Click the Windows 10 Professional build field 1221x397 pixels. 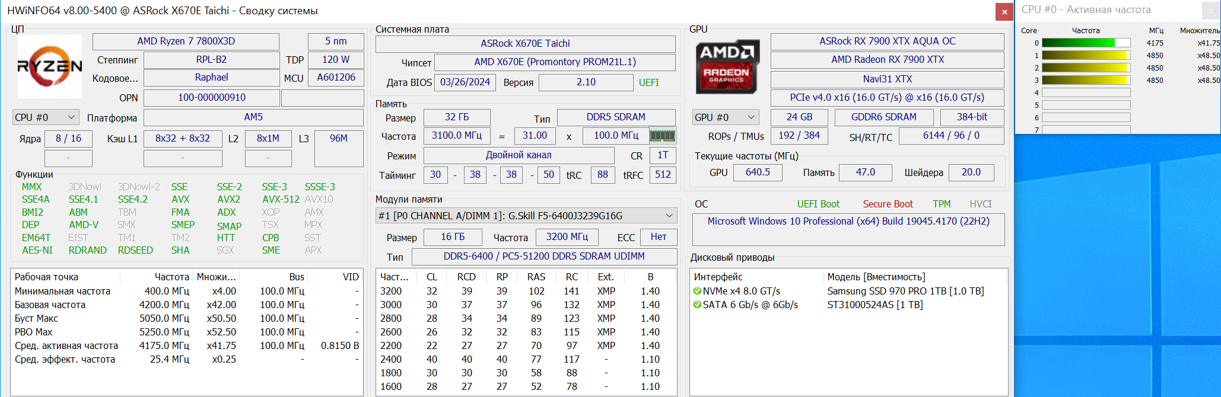(x=848, y=229)
